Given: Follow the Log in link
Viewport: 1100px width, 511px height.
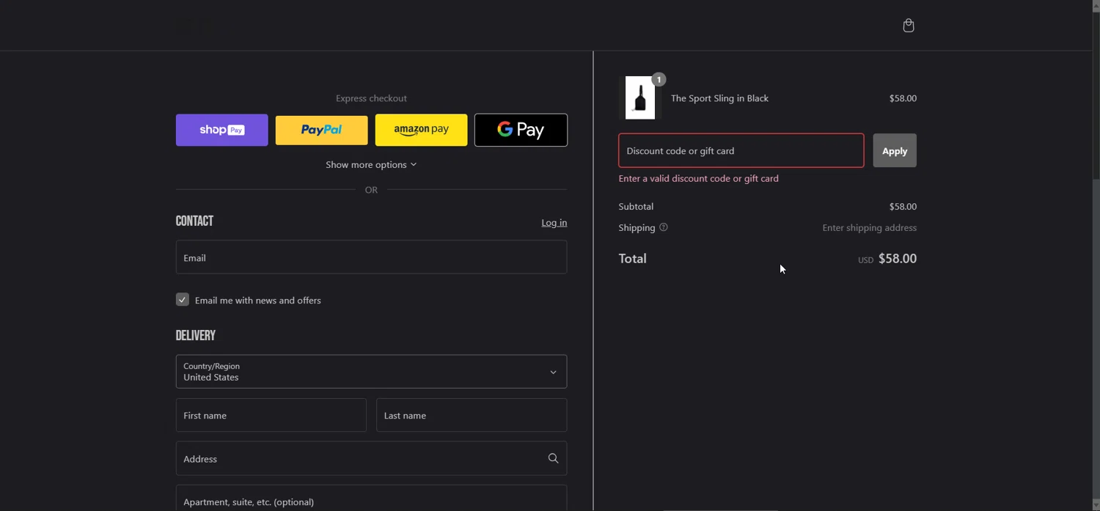Looking at the screenshot, I should point(554,222).
